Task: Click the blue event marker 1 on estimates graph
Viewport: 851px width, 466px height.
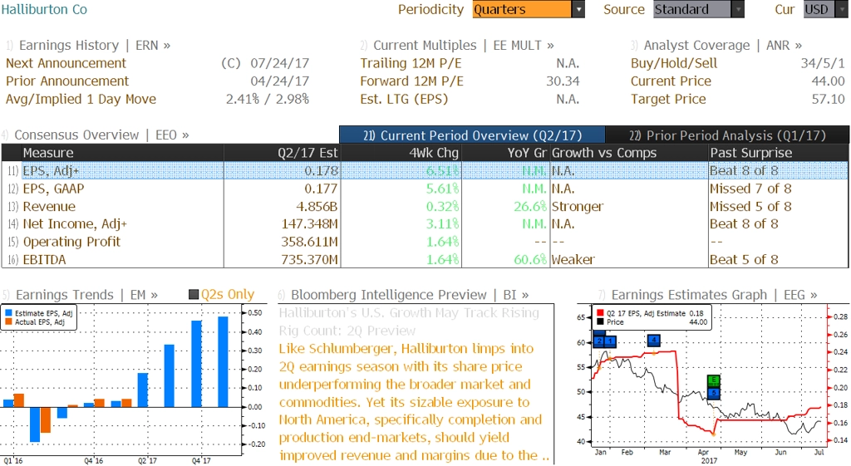Action: coord(611,341)
